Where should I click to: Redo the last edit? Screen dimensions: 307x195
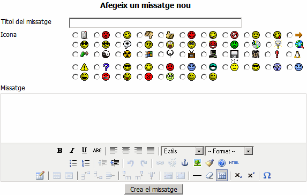click(x=144, y=163)
